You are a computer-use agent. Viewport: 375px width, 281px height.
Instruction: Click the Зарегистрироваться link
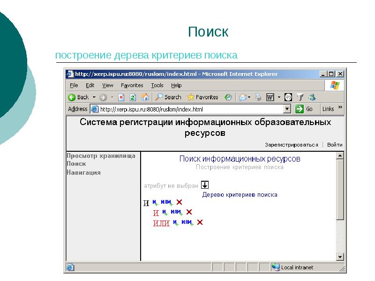(x=291, y=145)
